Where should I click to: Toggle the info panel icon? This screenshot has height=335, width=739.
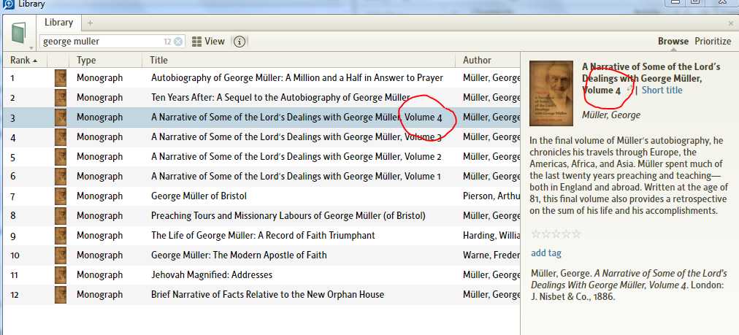240,42
